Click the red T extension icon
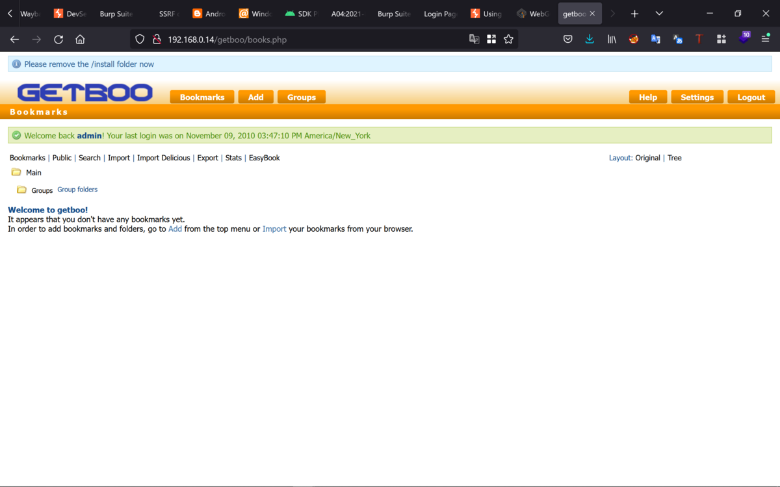 699,39
